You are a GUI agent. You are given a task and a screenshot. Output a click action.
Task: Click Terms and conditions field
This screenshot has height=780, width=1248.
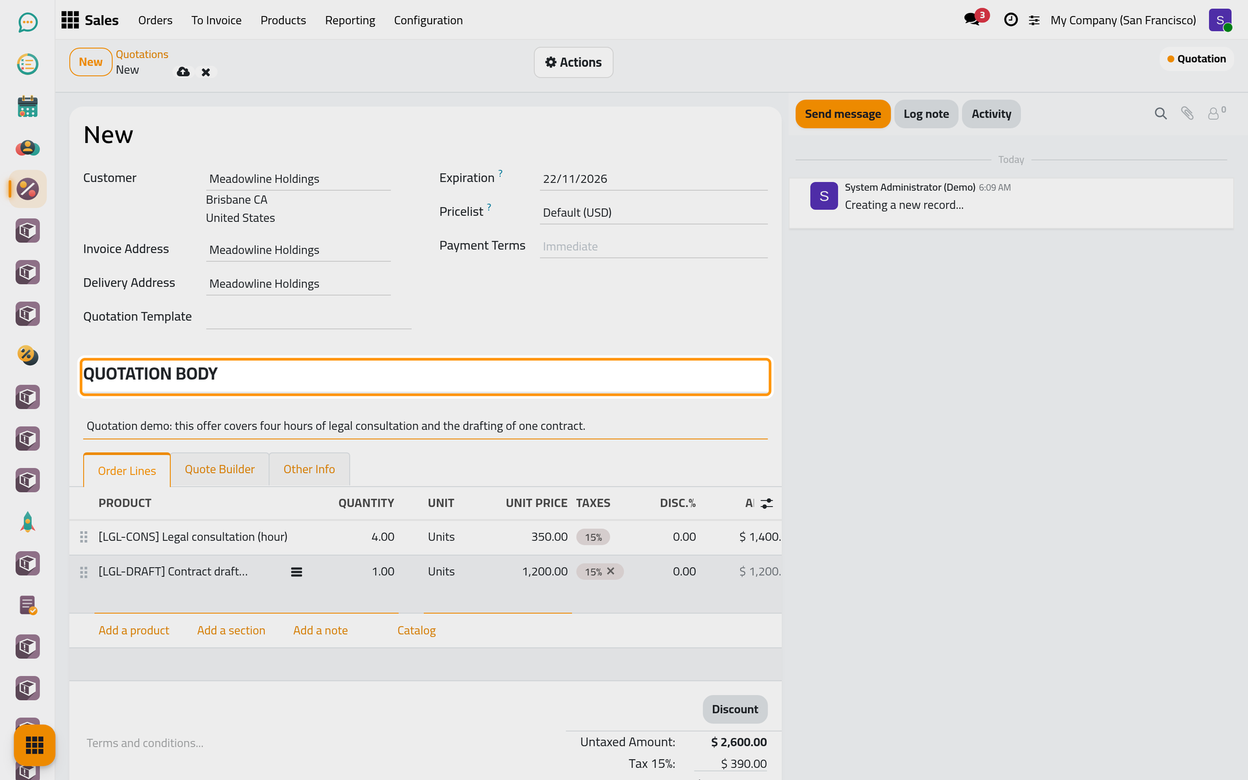coord(318,743)
